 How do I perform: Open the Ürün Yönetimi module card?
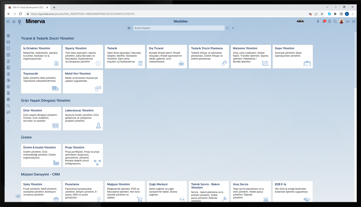[41, 119]
